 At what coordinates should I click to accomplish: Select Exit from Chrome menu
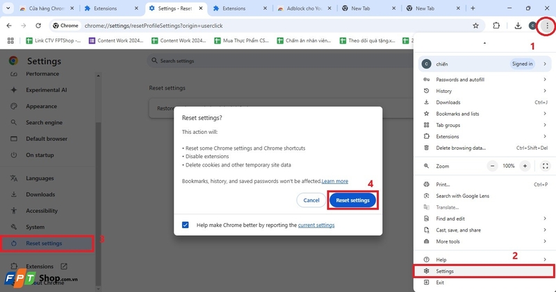pyautogui.click(x=484, y=282)
